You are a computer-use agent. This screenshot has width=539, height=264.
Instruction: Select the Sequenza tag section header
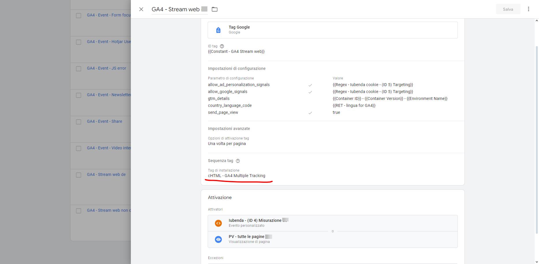(221, 161)
